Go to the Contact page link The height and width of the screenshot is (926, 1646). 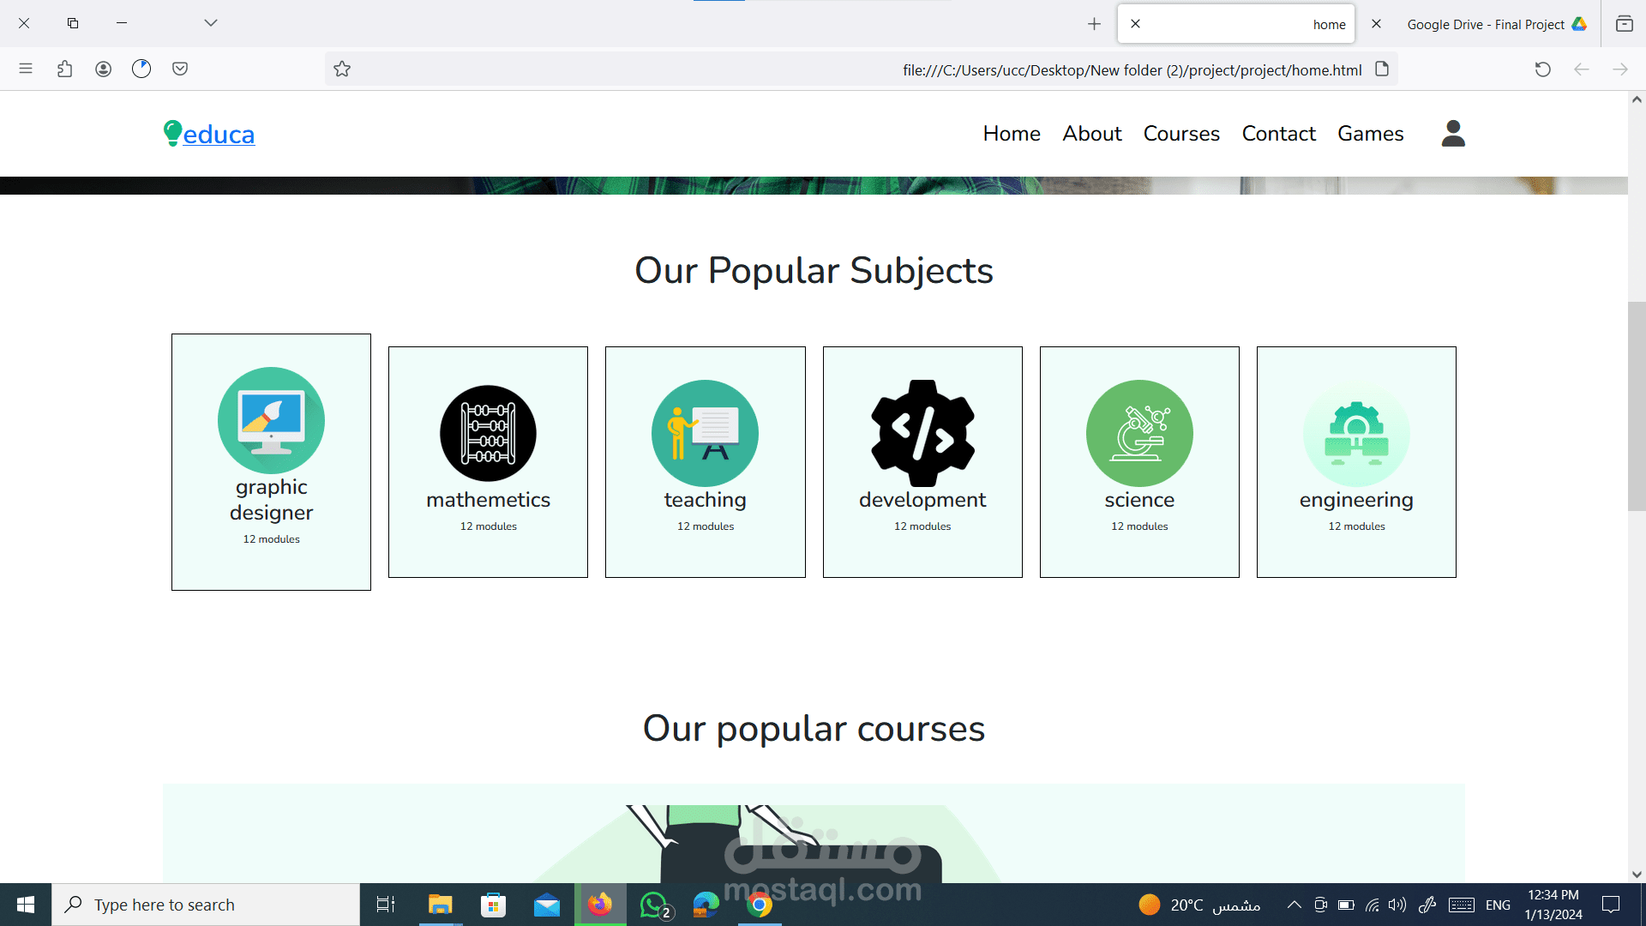pyautogui.click(x=1278, y=134)
